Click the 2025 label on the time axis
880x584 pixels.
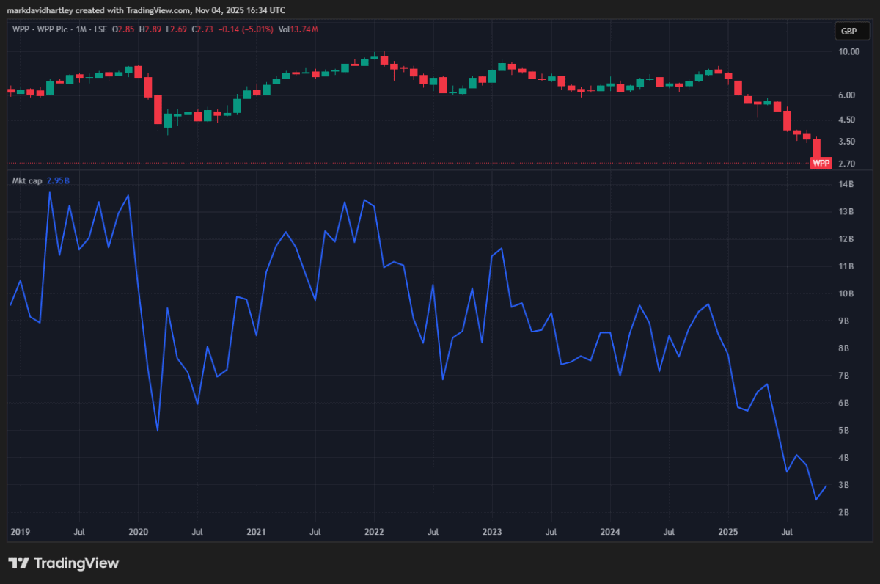point(728,533)
